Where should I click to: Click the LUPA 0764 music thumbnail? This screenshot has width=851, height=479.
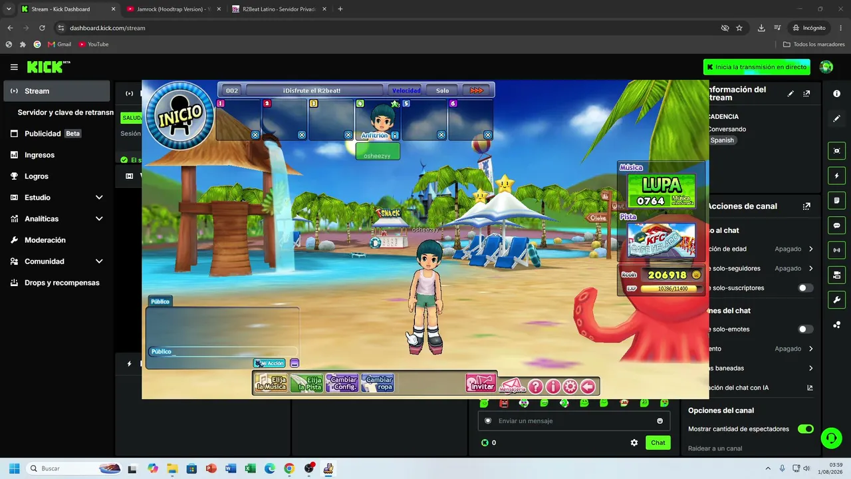pyautogui.click(x=662, y=191)
